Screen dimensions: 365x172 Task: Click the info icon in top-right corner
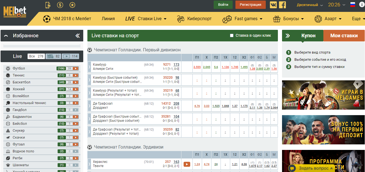point(362,5)
